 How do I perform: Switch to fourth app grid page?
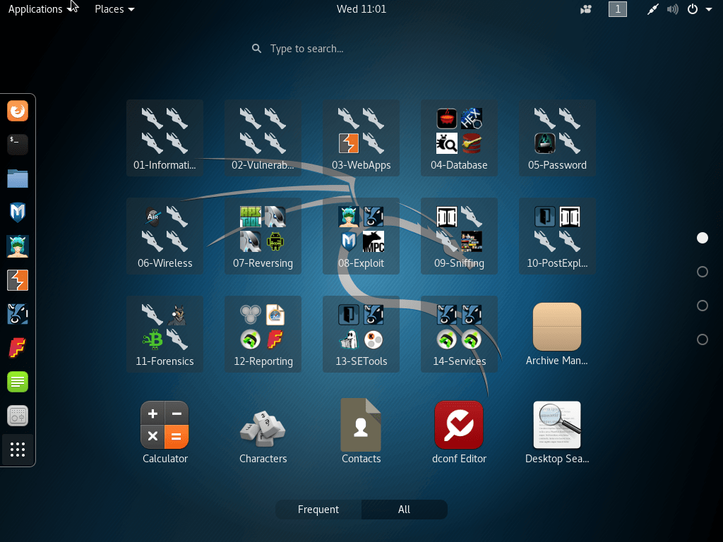pyautogui.click(x=703, y=339)
